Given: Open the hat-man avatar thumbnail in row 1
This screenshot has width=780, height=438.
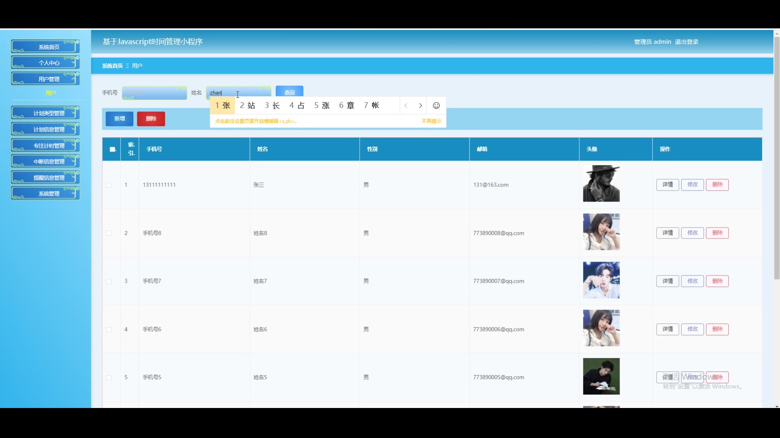Looking at the screenshot, I should (x=601, y=183).
